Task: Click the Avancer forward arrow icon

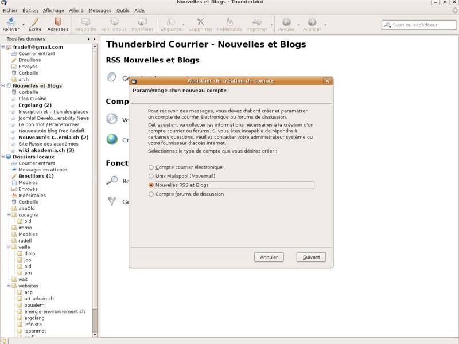Action: pyautogui.click(x=312, y=22)
